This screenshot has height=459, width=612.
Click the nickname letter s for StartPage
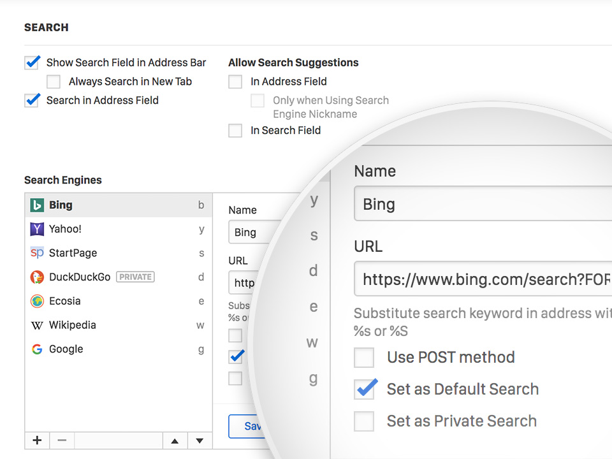(201, 253)
